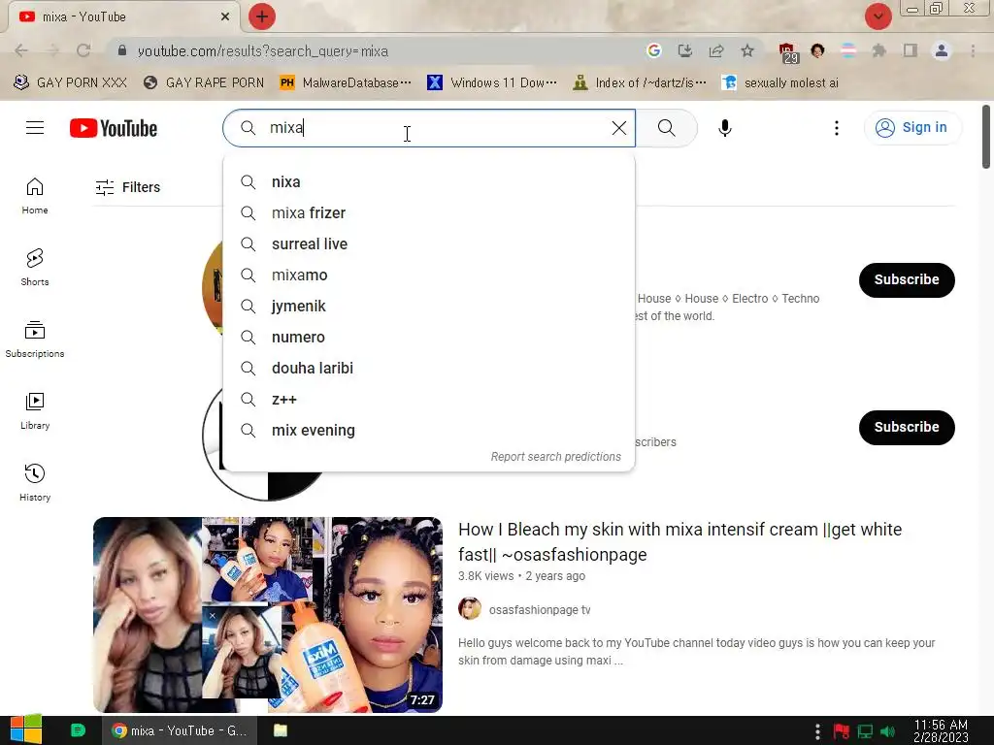Open the Windows 11 Dow... bookmark
Screen dimensions: 994x745
492,83
